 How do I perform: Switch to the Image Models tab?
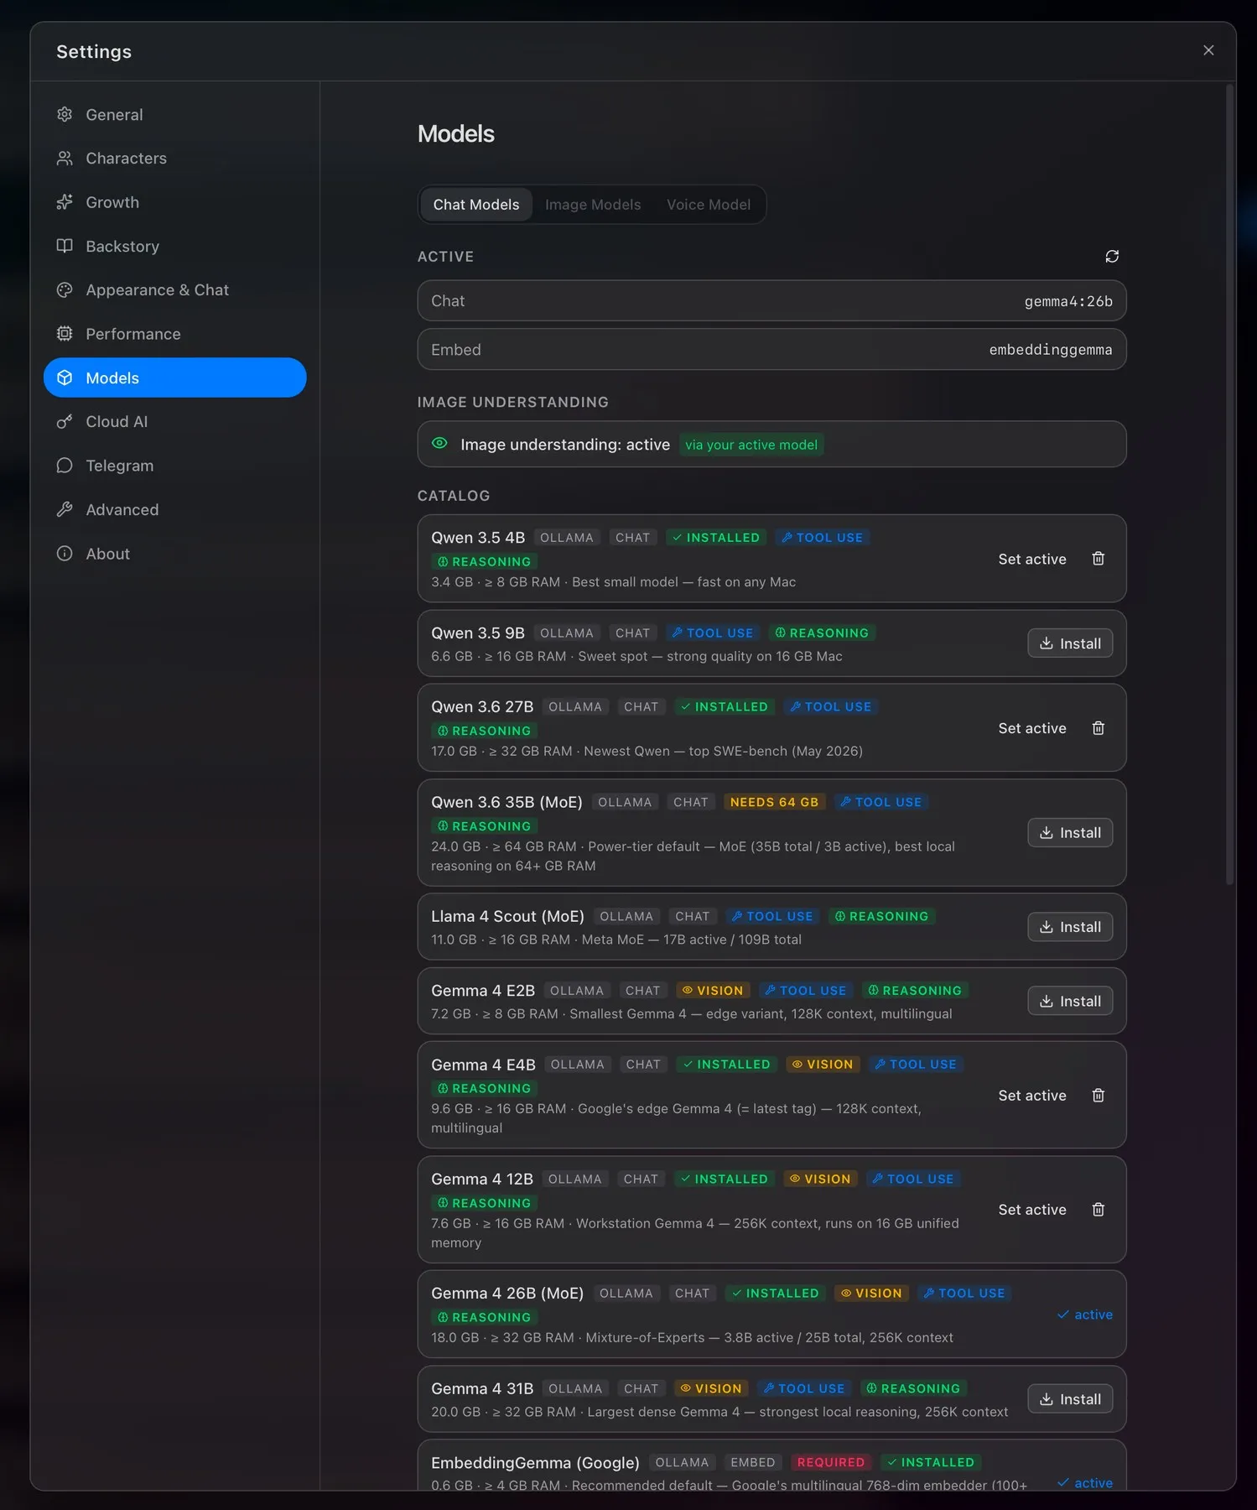click(593, 205)
